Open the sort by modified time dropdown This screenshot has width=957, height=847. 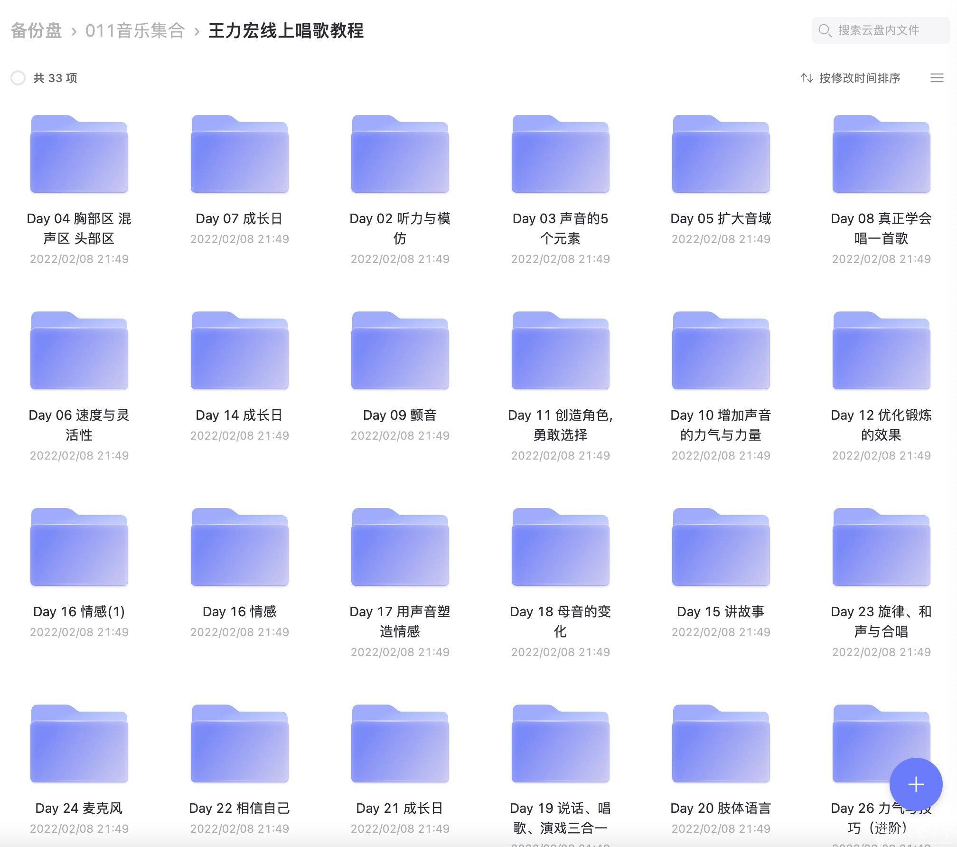(851, 78)
